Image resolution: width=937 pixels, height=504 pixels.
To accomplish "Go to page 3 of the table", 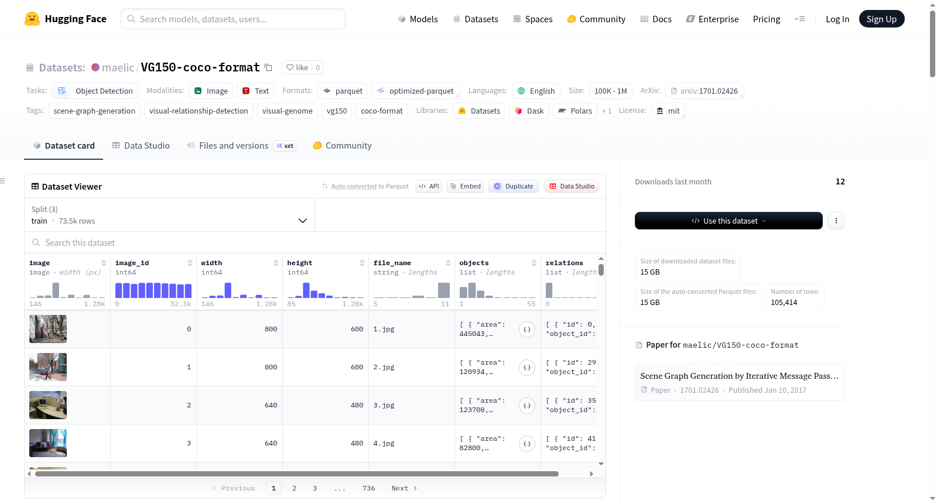I will pos(314,488).
